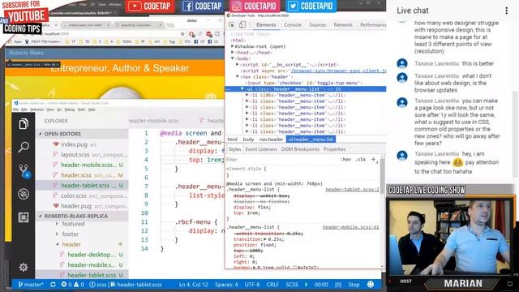519x292 pixels.
Task: Click the sync changes icon in status bar
Action: [53, 285]
